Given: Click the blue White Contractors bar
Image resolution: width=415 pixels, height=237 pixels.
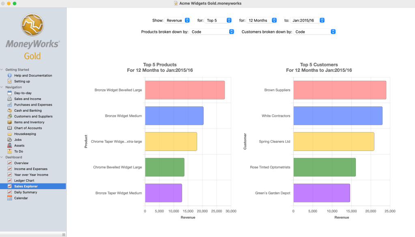Looking at the screenshot, I should click(x=338, y=116).
